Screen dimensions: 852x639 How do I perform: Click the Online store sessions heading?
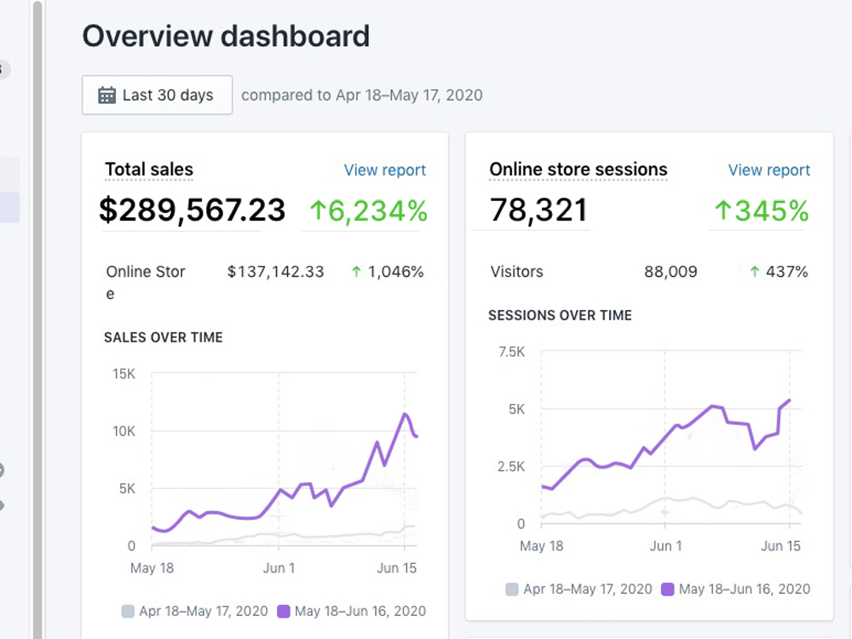click(x=579, y=170)
